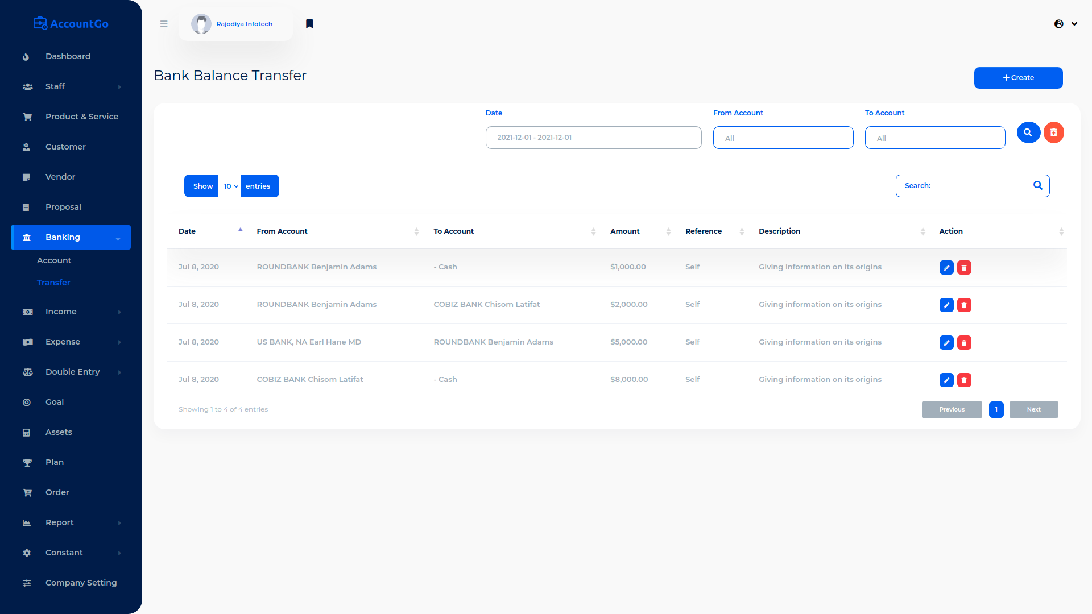Expand the Expense submenu
Image resolution: width=1092 pixels, height=614 pixels.
click(x=71, y=342)
